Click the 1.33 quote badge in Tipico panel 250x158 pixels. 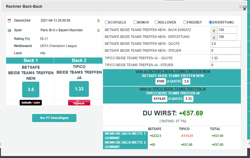click(x=189, y=99)
